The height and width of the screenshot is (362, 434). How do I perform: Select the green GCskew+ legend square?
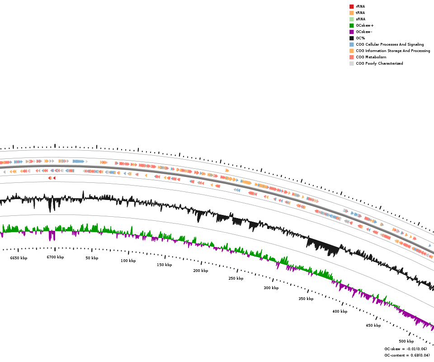(351, 25)
